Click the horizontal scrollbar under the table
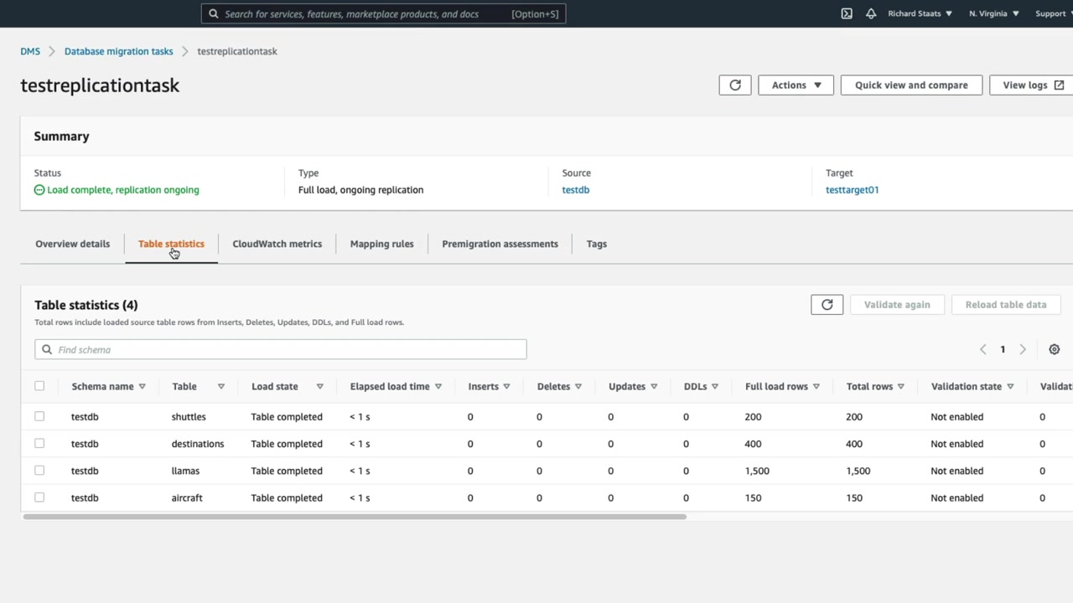This screenshot has height=603, width=1073. click(355, 517)
